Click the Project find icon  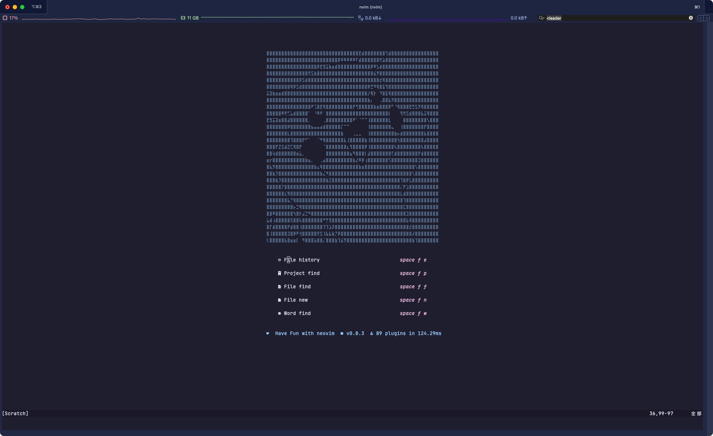coord(279,273)
